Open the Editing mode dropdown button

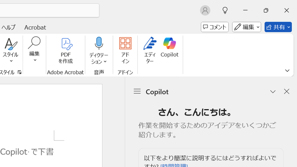247,27
